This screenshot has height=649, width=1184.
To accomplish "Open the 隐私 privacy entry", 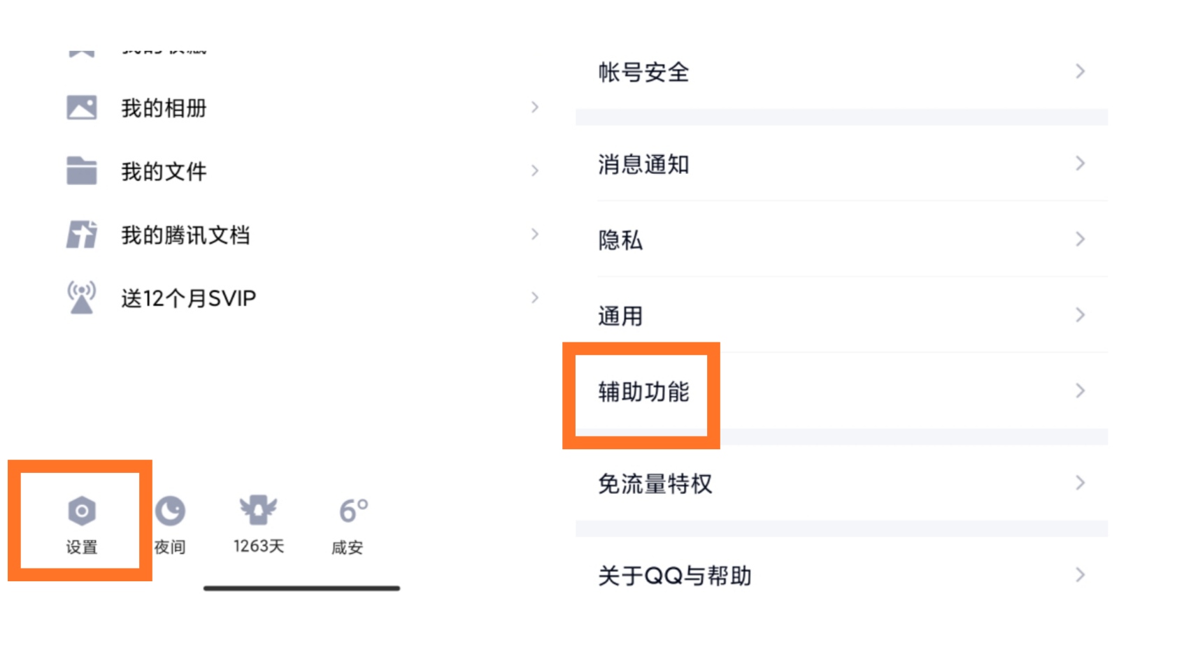I will (x=620, y=240).
